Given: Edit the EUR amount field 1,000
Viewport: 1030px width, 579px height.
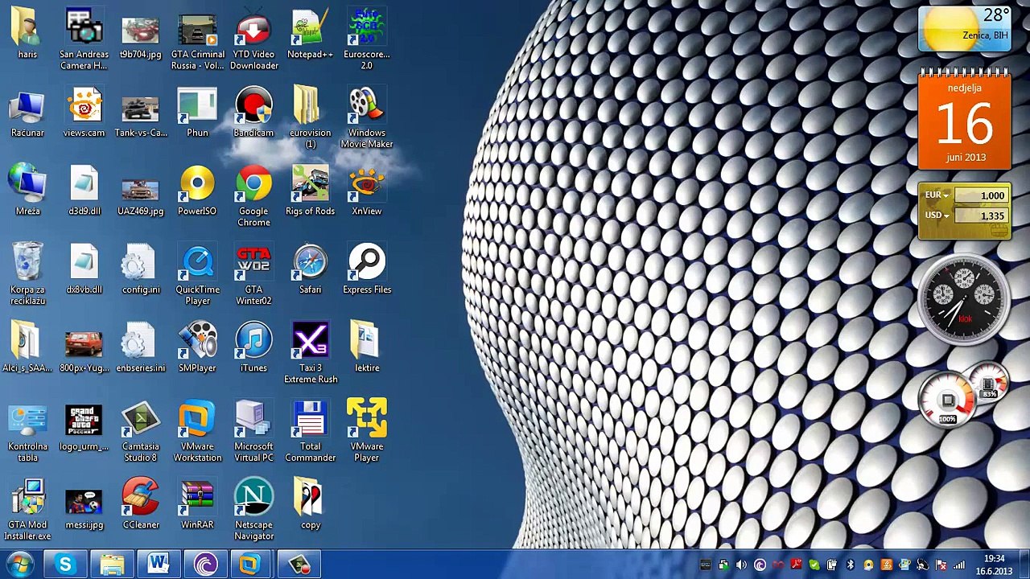Looking at the screenshot, I should [x=980, y=195].
